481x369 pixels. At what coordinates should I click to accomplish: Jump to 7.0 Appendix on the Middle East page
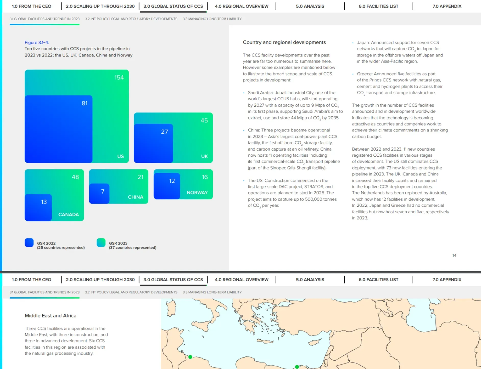(447, 280)
